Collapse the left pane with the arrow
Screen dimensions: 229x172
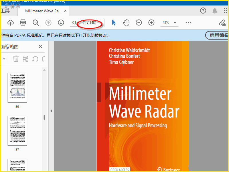click(51, 111)
